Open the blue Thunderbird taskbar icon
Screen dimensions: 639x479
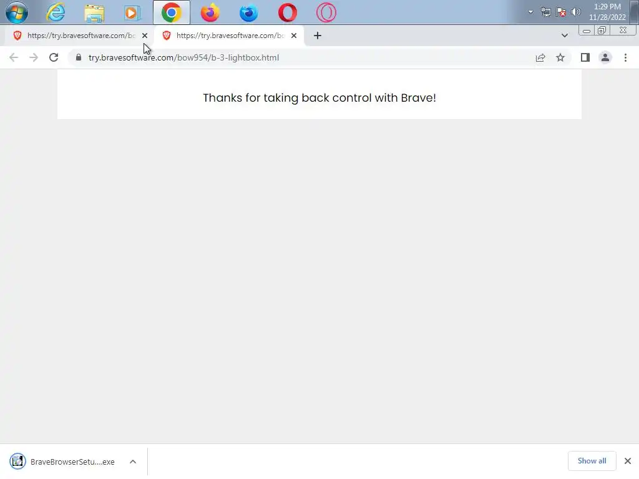pos(248,12)
